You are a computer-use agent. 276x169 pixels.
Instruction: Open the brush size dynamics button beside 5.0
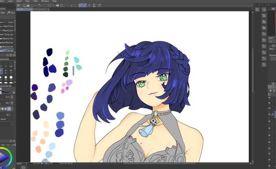(x=12, y=97)
